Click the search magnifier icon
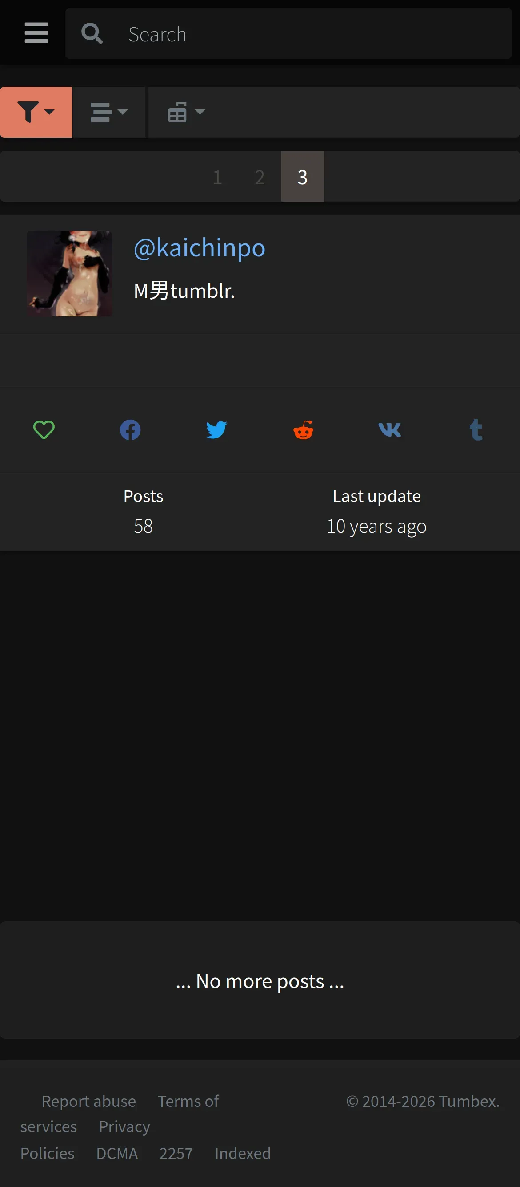 [x=92, y=34]
